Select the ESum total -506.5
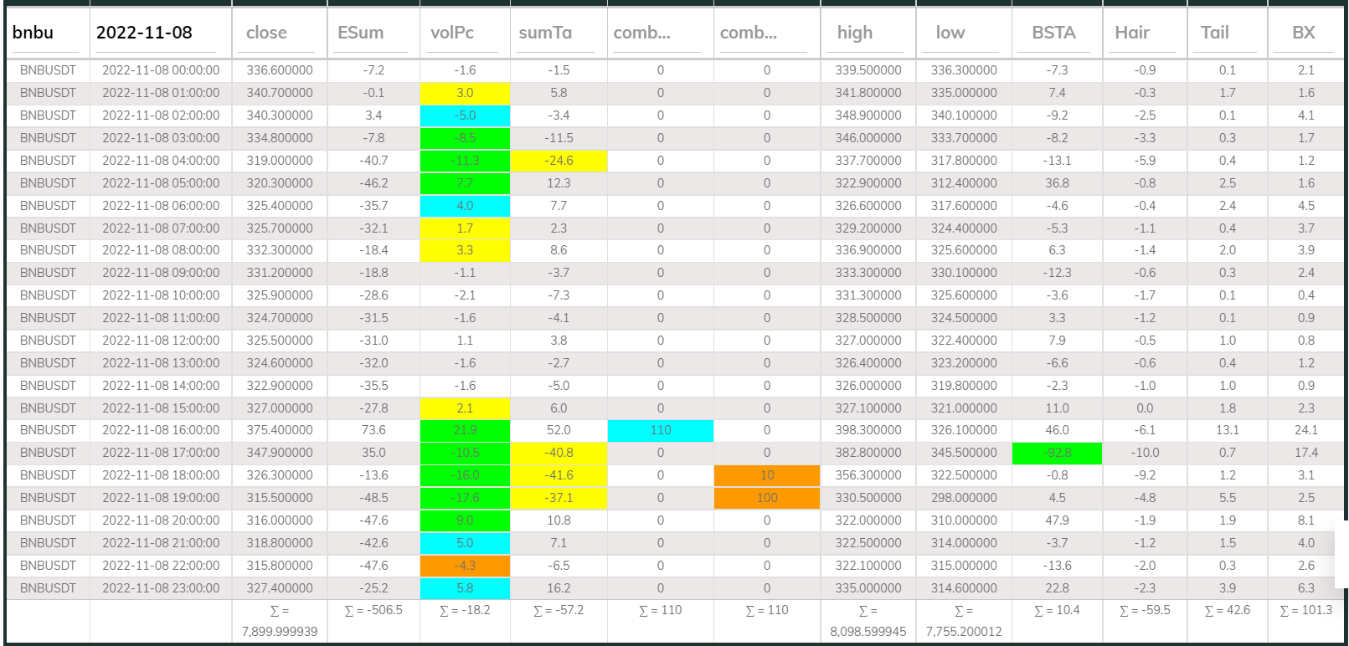Screen dimensions: 1349x646 pos(373,611)
